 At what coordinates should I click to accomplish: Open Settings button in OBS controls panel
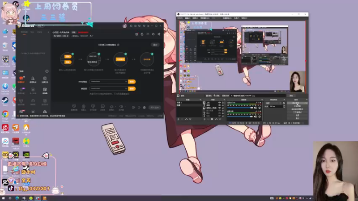[x=297, y=115]
